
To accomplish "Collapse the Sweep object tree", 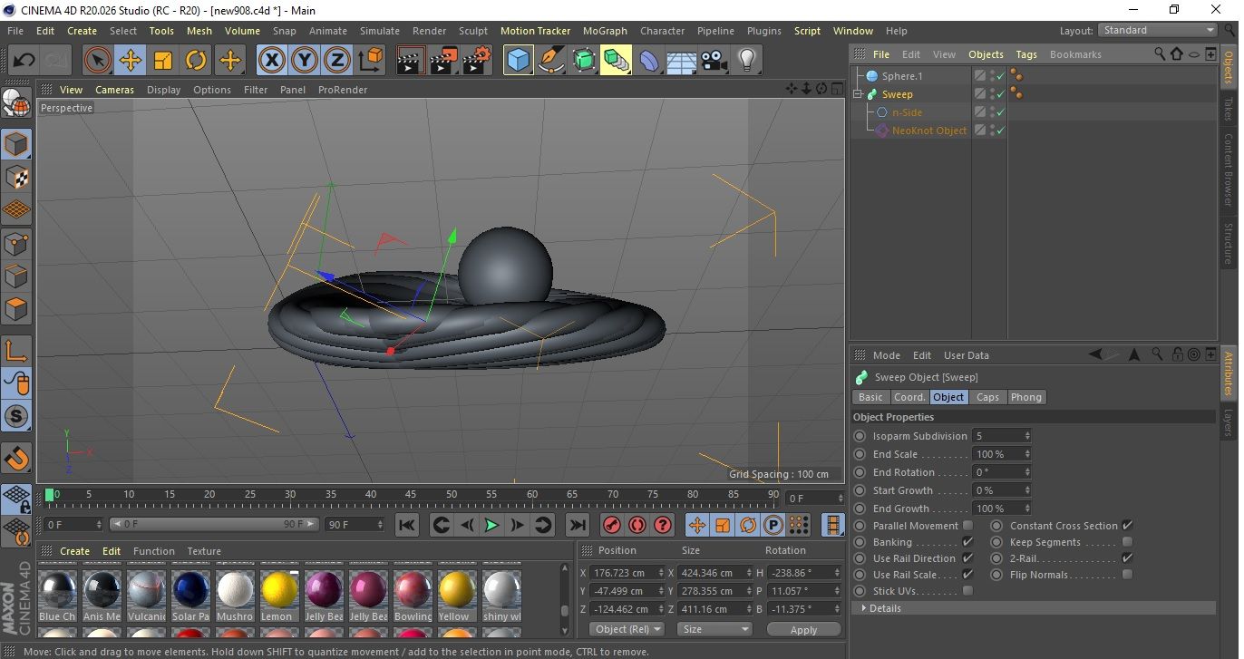I will click(858, 94).
